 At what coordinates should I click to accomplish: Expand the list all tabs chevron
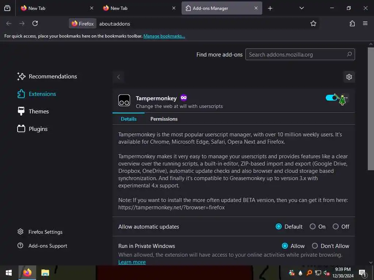pyautogui.click(x=301, y=8)
